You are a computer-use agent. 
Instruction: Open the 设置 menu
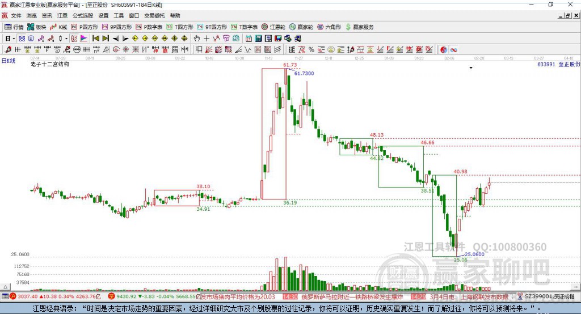103,15
